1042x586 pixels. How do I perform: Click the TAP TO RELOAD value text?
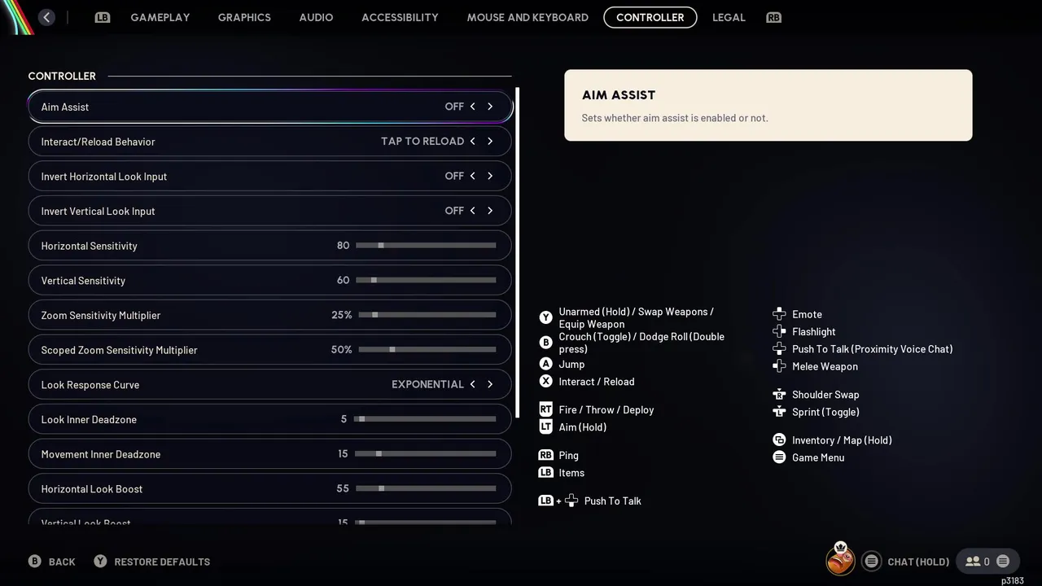422,141
